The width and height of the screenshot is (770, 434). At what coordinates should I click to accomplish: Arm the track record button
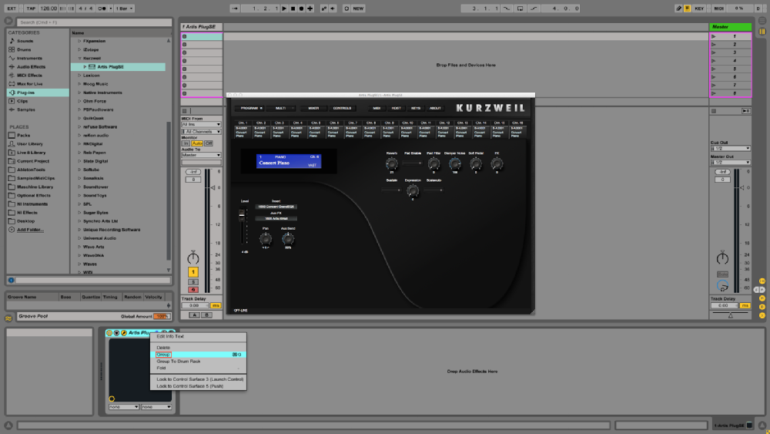click(x=193, y=289)
